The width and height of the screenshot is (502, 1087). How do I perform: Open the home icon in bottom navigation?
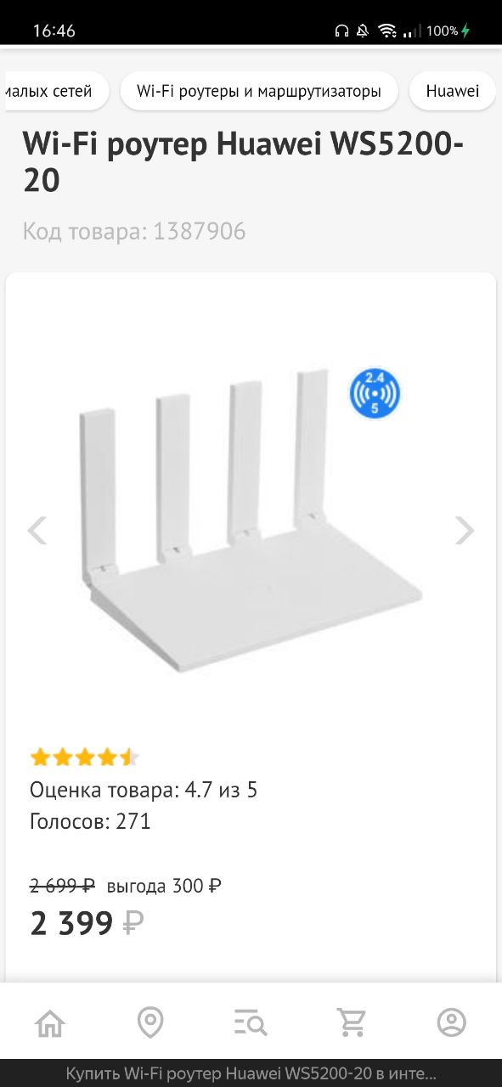(x=50, y=1022)
